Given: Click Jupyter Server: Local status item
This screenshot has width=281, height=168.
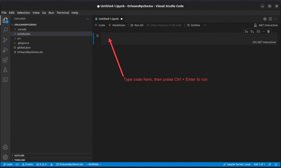Looking at the screenshot, I should pyautogui.click(x=237, y=164).
